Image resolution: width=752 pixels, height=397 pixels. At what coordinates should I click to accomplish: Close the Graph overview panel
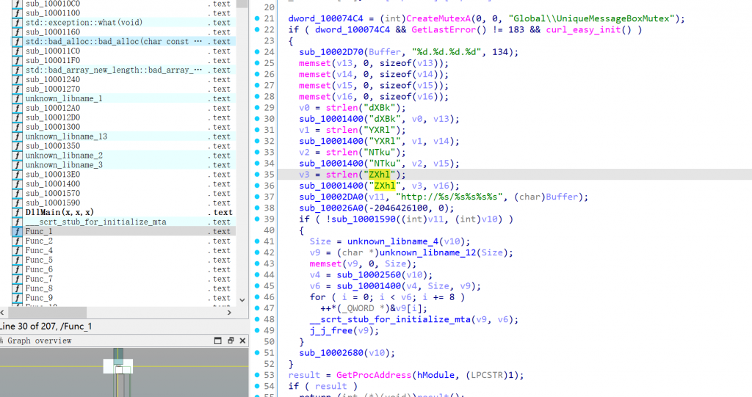(242, 340)
